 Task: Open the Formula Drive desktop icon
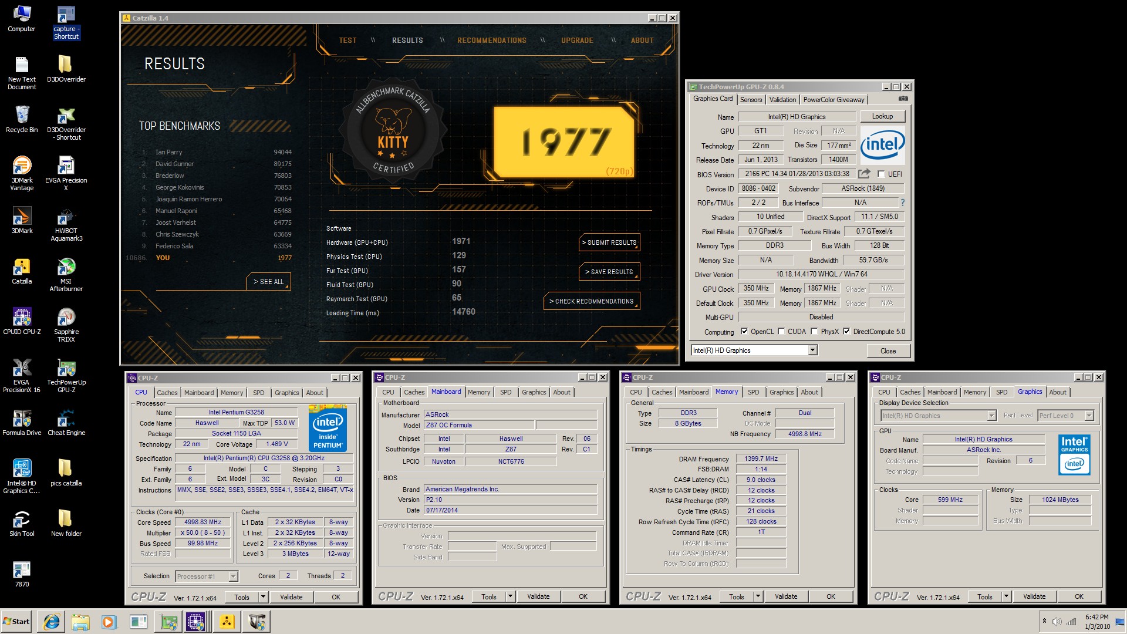(22, 422)
